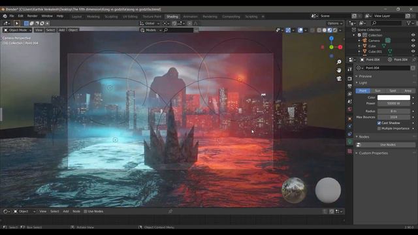Screen dimensions: 418x235
Task: Enable Multiple Importance checkbox
Action: click(x=379, y=129)
